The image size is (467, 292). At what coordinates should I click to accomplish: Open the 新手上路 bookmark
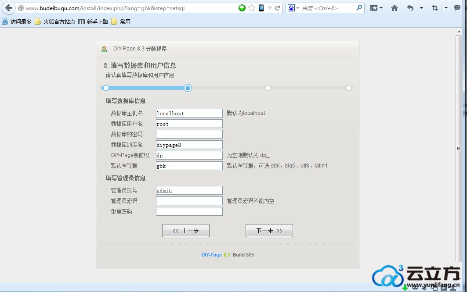click(93, 21)
